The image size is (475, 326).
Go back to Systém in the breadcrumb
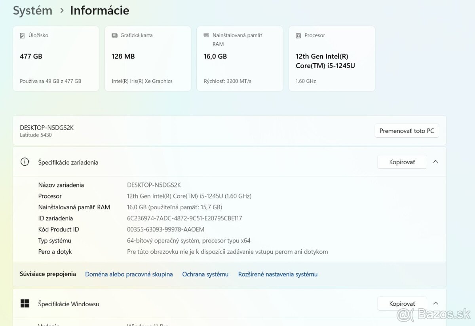pos(32,10)
